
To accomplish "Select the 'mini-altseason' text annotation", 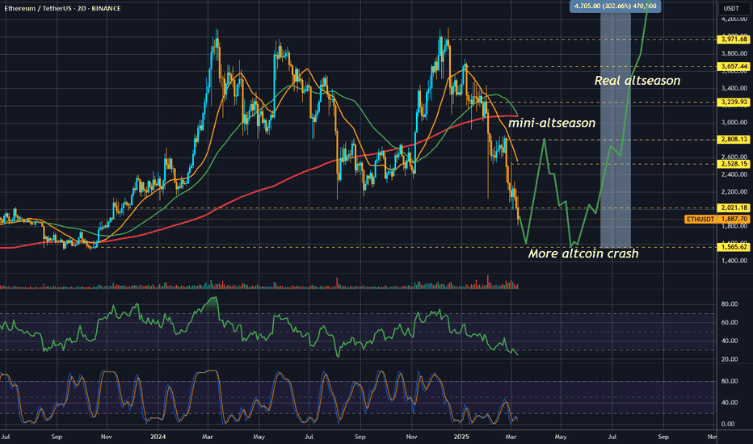I will pos(552,123).
